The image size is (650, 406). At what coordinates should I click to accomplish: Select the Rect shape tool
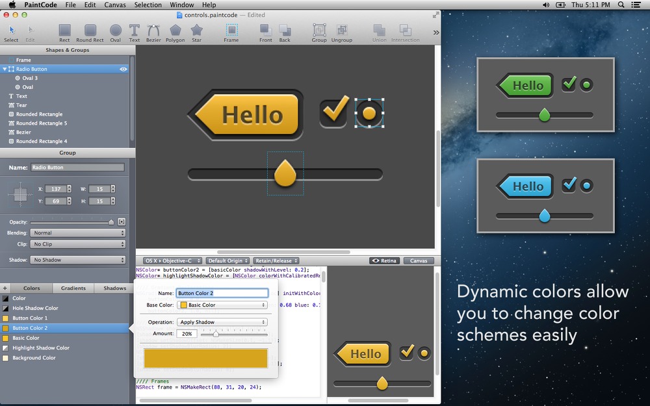(64, 33)
